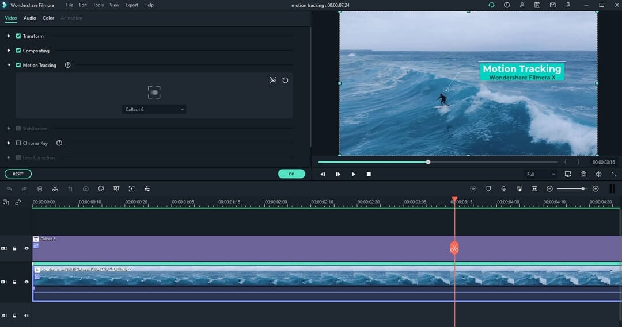622x327 pixels.
Task: Lock the main video track
Action: [x=14, y=282]
